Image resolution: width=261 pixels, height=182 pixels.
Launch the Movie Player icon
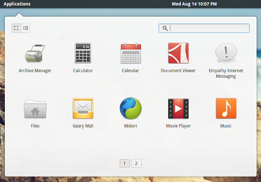178,109
